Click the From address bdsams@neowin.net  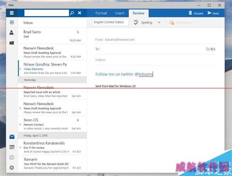[120, 40]
